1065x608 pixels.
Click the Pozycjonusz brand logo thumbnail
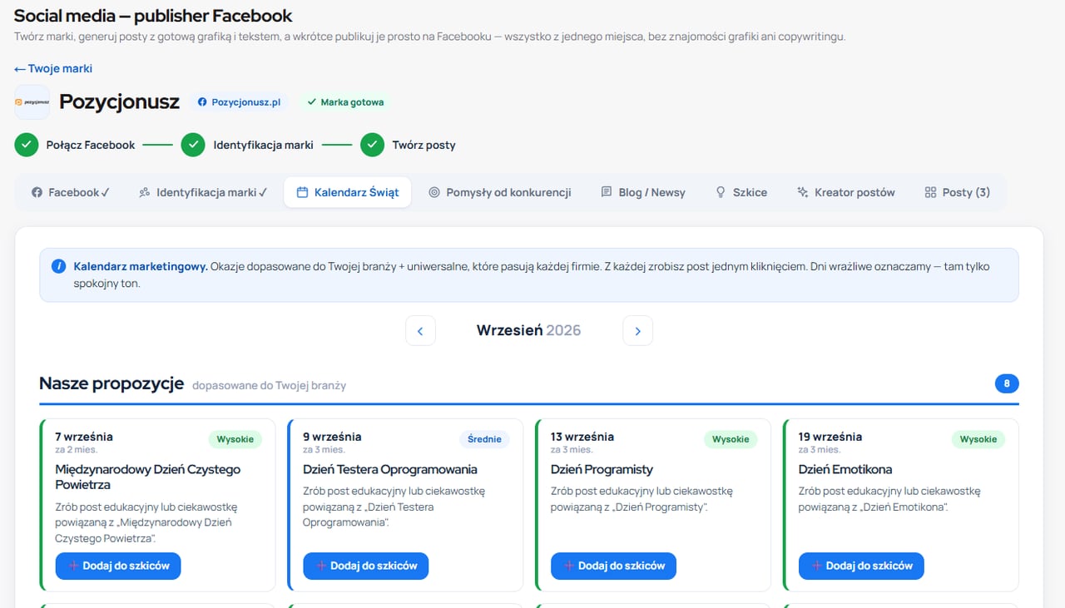pyautogui.click(x=32, y=102)
